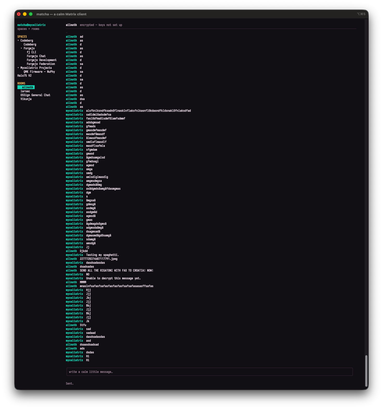Click the 'SEND ALL THE RIGATONI' message
Screen dimensions: 383x409
117,271
